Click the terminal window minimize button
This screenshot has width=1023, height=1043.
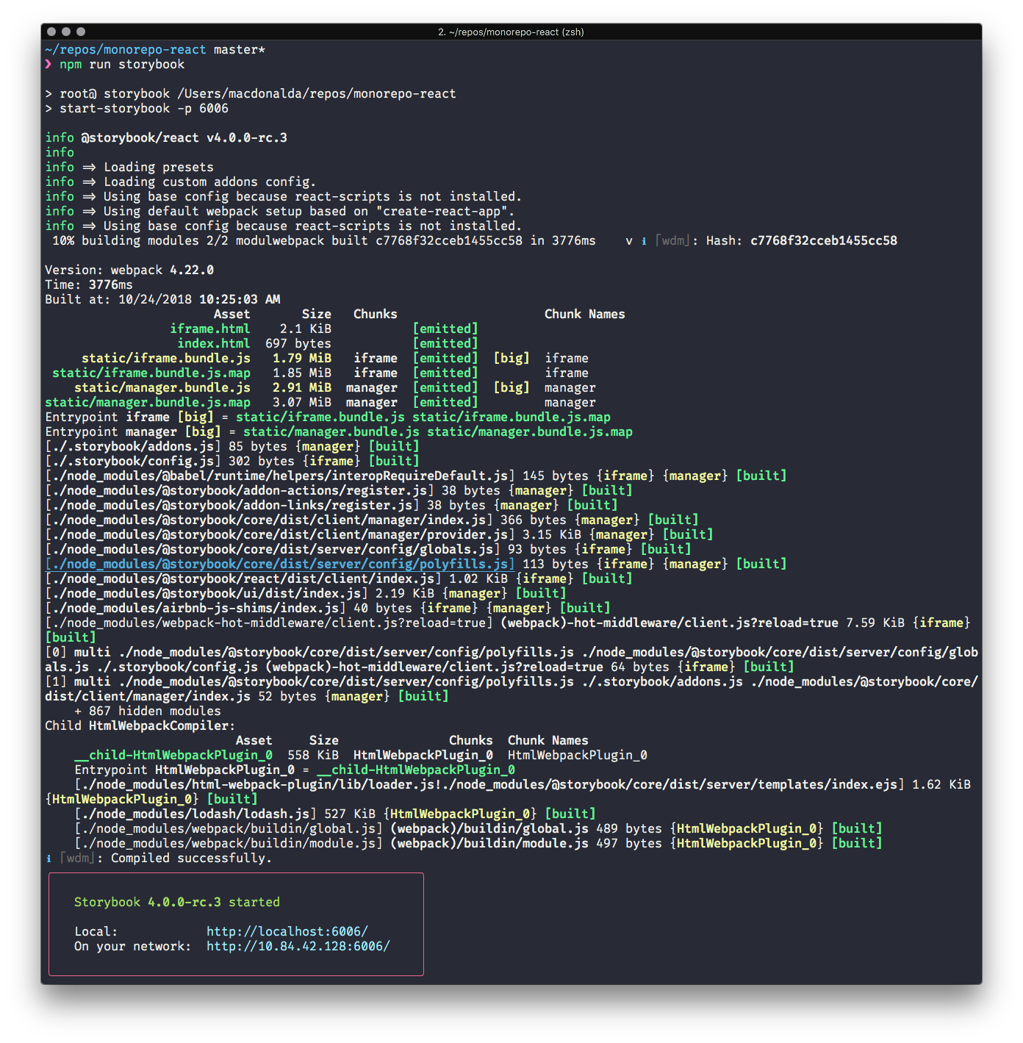[66, 32]
